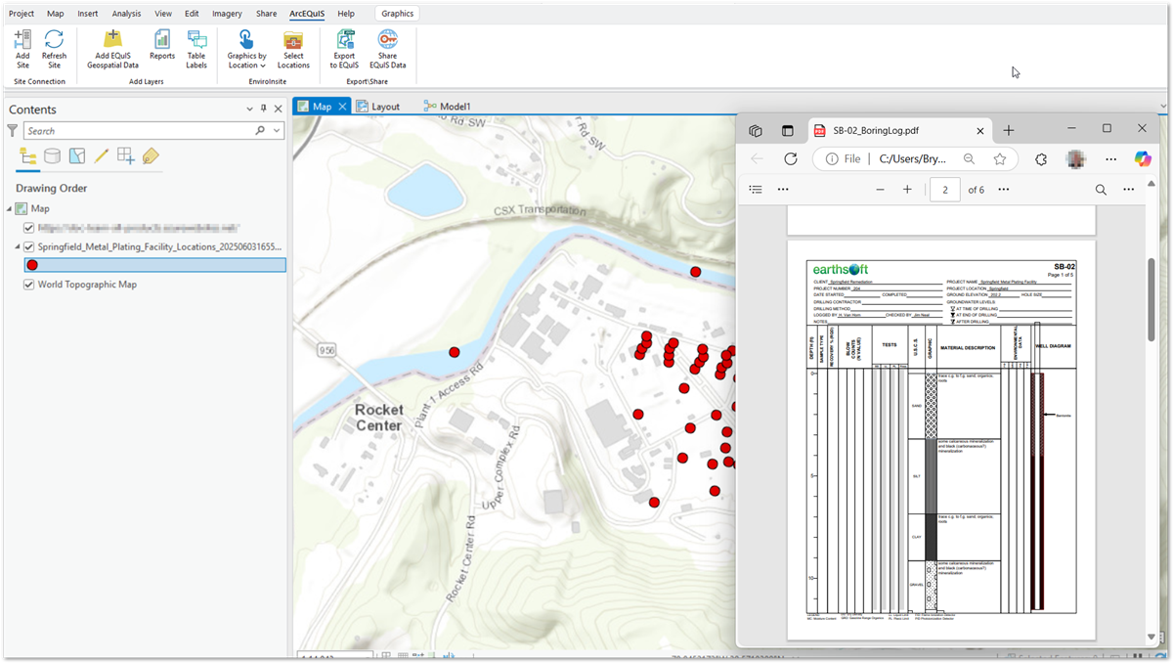The image size is (1173, 663).
Task: Switch to the Insert ribbon tab
Action: 87,14
